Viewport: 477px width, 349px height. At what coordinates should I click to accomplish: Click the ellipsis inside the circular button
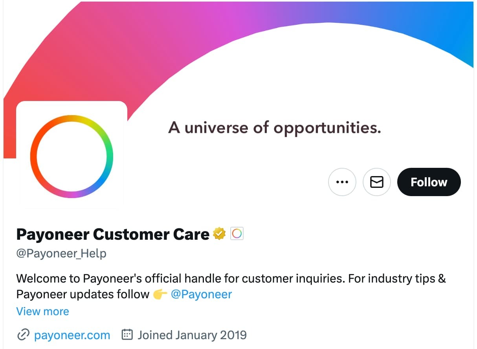(x=342, y=182)
